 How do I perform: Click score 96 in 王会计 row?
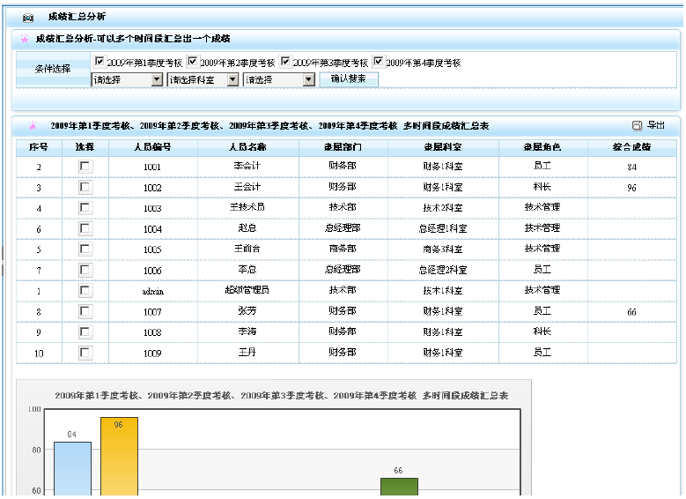[631, 188]
